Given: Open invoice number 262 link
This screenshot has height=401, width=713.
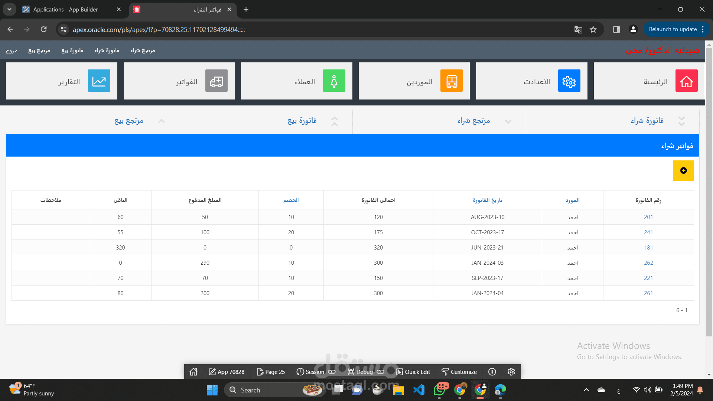Looking at the screenshot, I should coord(648,263).
